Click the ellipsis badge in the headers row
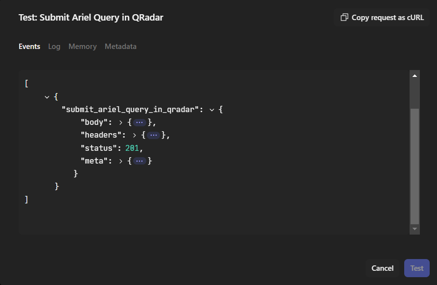 [153, 135]
